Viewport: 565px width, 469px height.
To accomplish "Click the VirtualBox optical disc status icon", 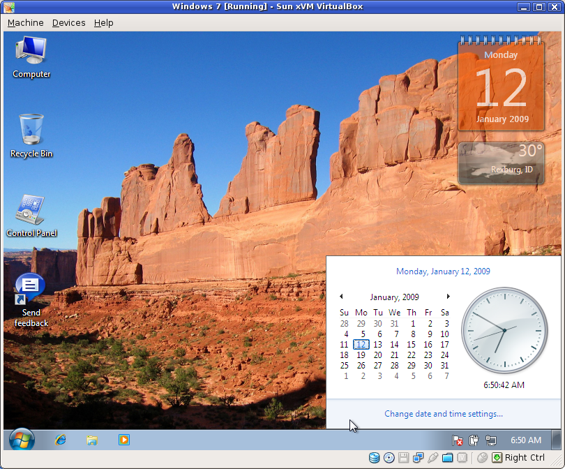I will click(x=389, y=458).
